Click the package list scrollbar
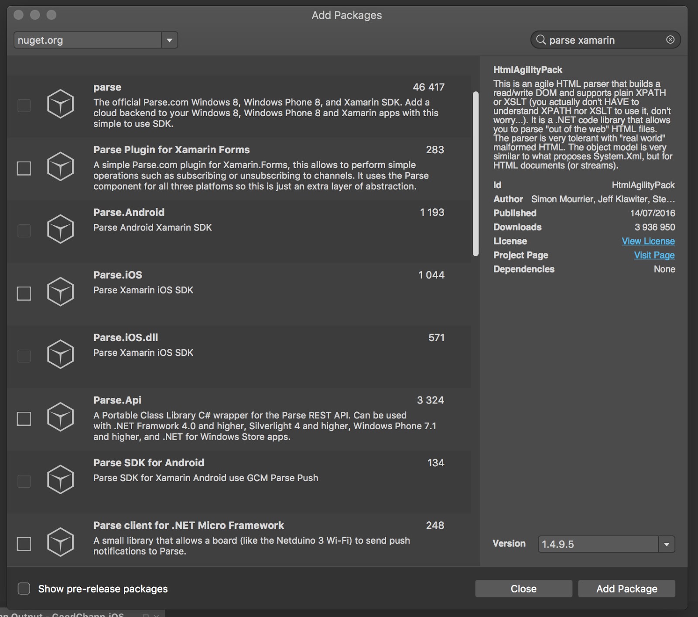The width and height of the screenshot is (698, 617). click(476, 174)
